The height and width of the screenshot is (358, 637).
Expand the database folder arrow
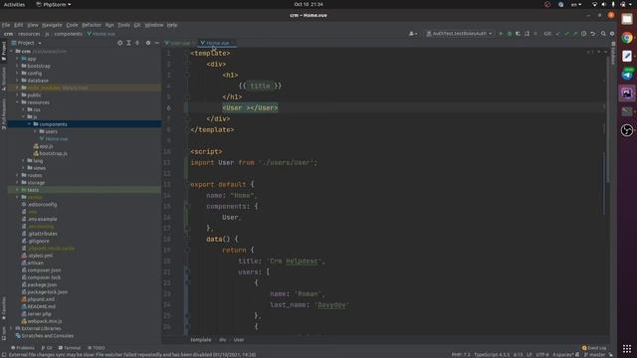(17, 81)
